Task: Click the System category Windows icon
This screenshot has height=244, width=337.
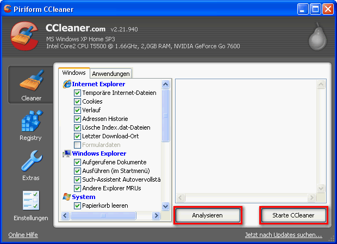Action: pyautogui.click(x=67, y=197)
